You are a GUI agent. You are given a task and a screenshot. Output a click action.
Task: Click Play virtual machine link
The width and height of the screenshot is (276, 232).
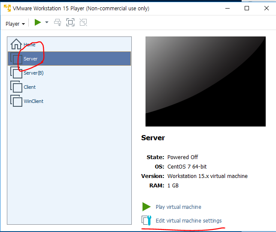tap(178, 207)
